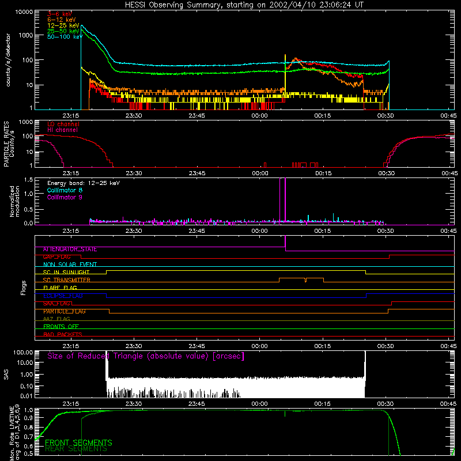
Task: Select the 3-6 keV legend entry
Action: (x=59, y=14)
